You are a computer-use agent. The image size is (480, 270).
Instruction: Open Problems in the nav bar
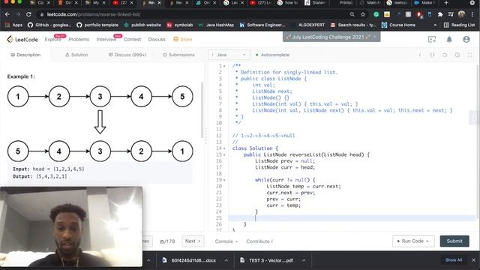pyautogui.click(x=79, y=40)
